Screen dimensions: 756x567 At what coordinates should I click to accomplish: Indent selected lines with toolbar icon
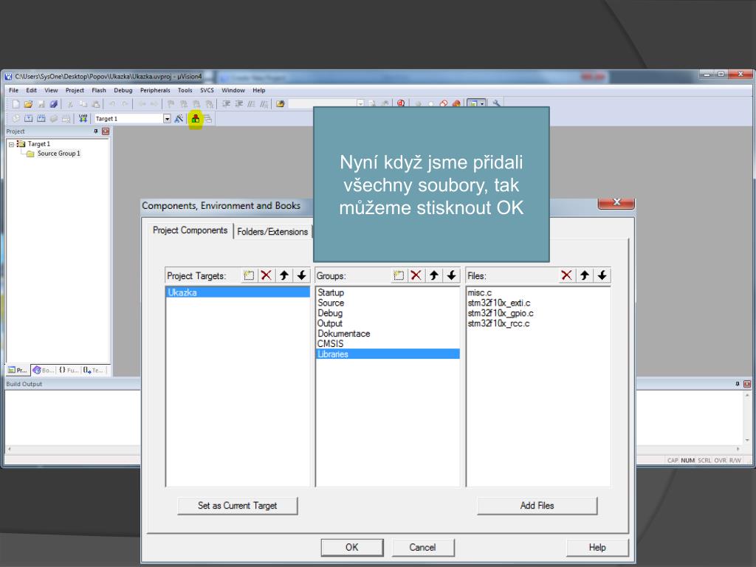click(x=226, y=103)
